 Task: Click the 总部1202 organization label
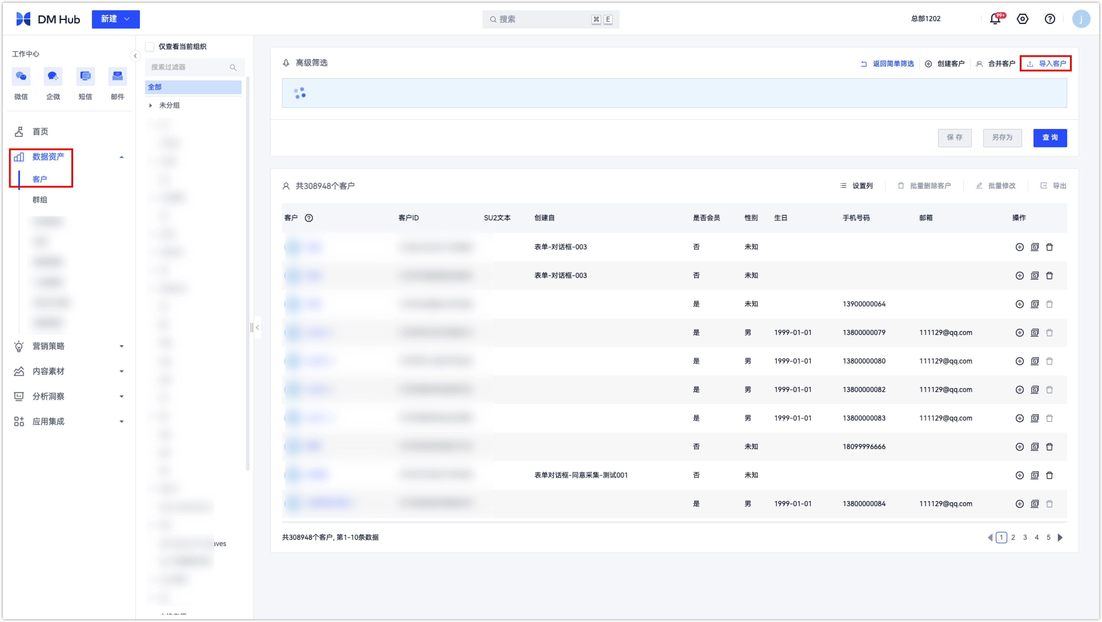(x=926, y=19)
